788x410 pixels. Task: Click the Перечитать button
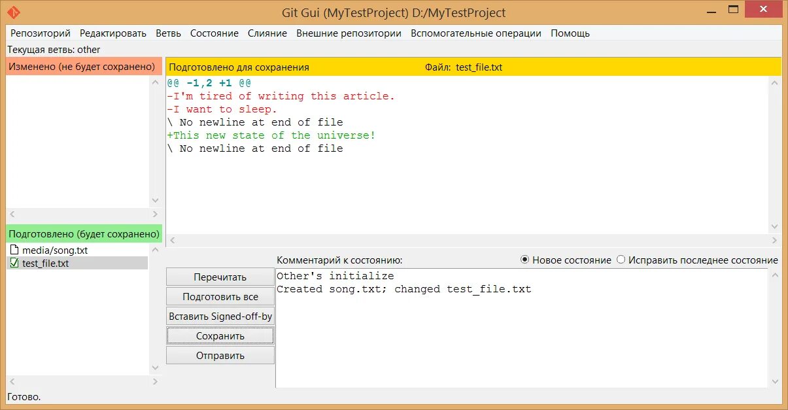pyautogui.click(x=220, y=277)
